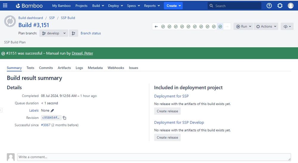Switch to the Artifacts tab
Viewport: 298px width, 163px height.
[x=64, y=68]
